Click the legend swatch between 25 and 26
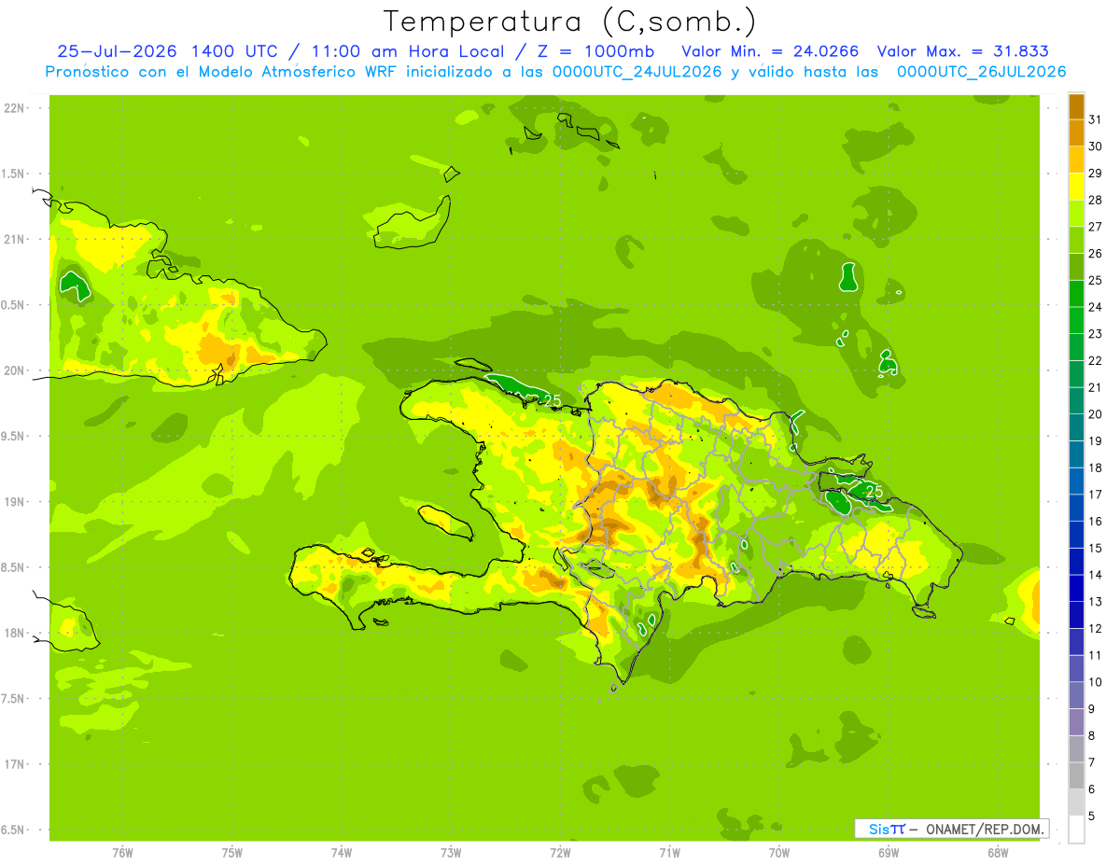Screen dimensions: 1120x865 coord(1076,267)
